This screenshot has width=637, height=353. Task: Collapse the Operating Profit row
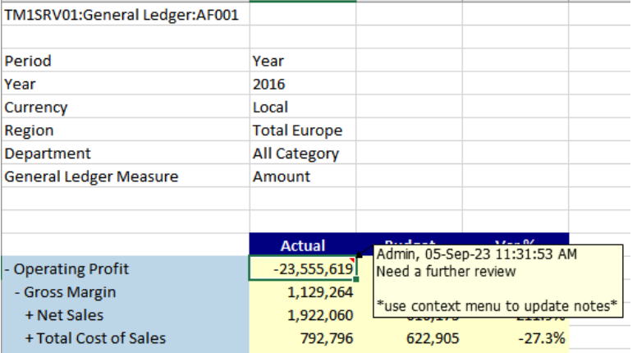tap(7, 269)
